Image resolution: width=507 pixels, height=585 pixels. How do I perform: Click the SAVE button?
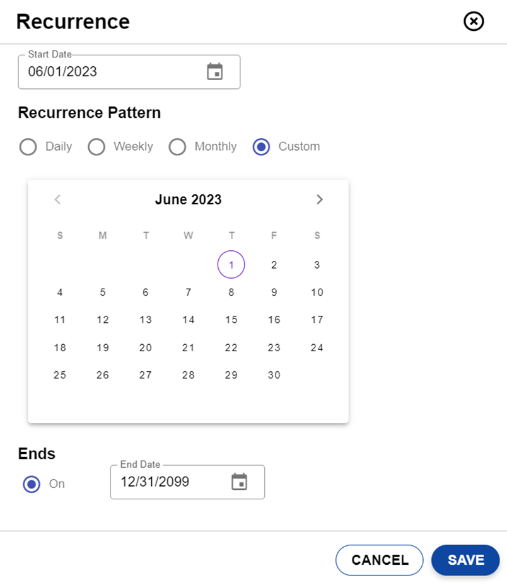pos(465,560)
